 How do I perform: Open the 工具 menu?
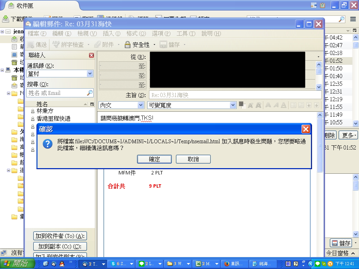(x=186, y=34)
